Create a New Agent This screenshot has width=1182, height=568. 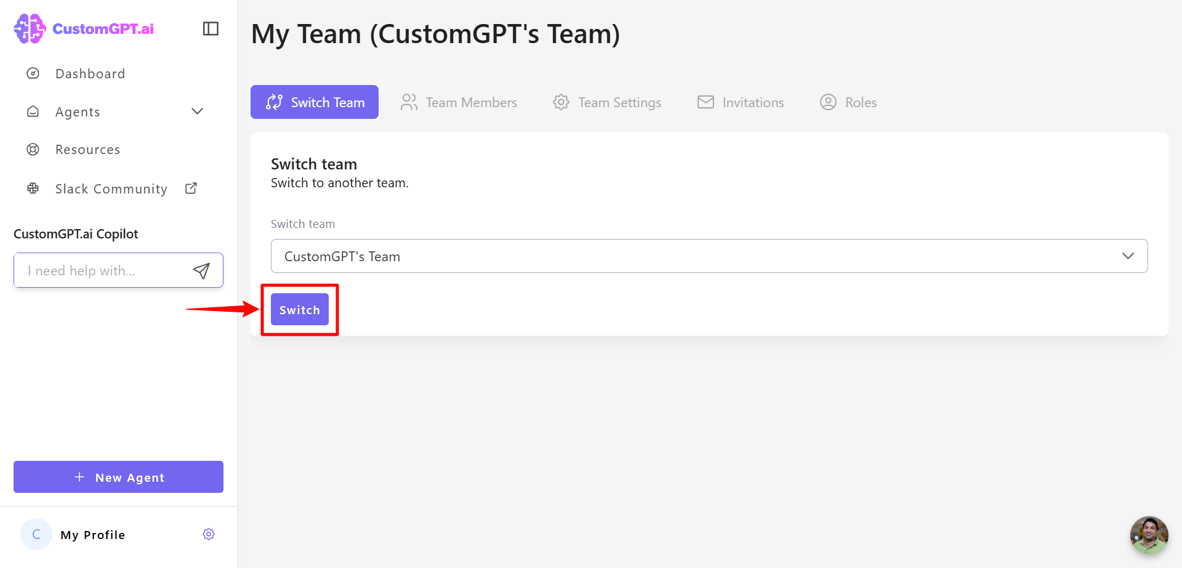click(x=118, y=477)
